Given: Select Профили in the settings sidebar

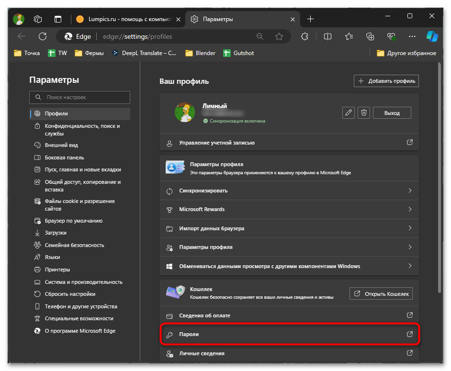Looking at the screenshot, I should click(x=80, y=113).
